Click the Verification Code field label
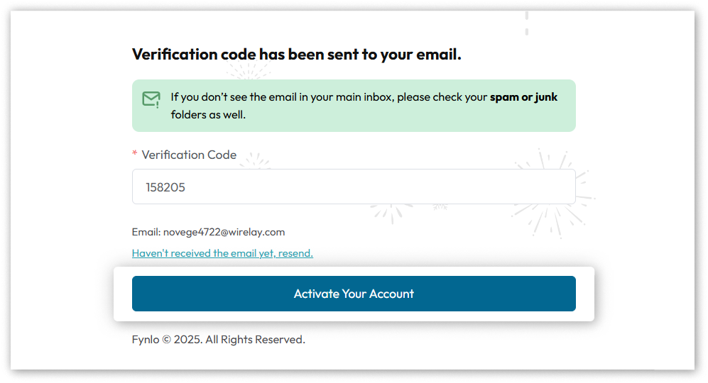Viewport: 708px width, 383px height. tap(189, 155)
